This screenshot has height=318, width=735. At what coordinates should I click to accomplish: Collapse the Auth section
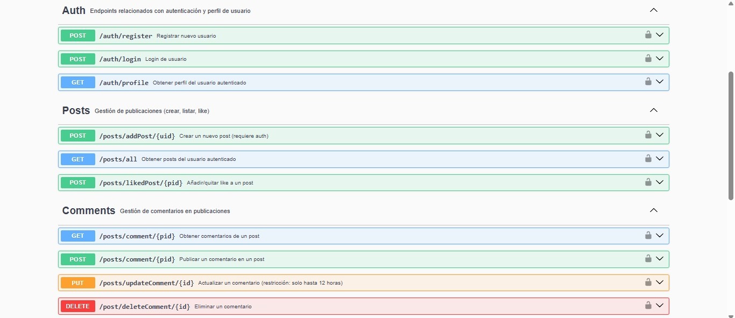[x=653, y=10]
